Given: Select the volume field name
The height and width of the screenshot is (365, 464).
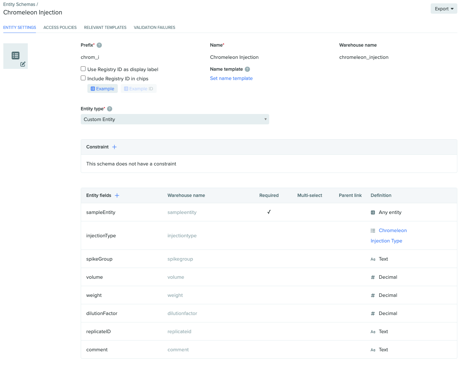Looking at the screenshot, I should (94, 277).
